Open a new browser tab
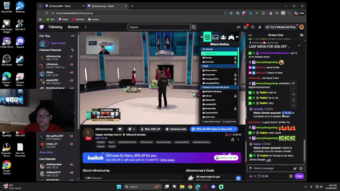Viewport: 340px width, 191px height. pos(132,6)
